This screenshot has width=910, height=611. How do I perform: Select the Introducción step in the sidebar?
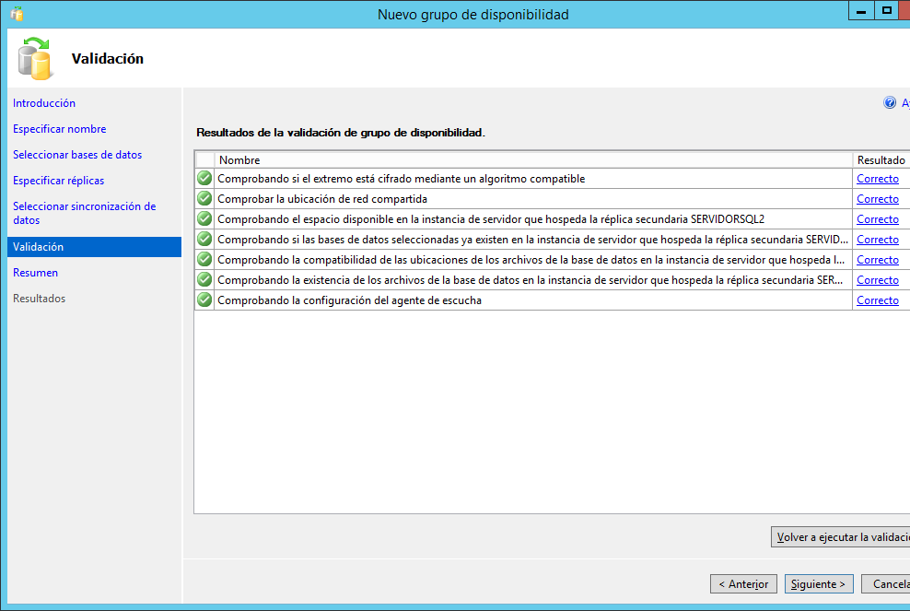click(x=44, y=102)
